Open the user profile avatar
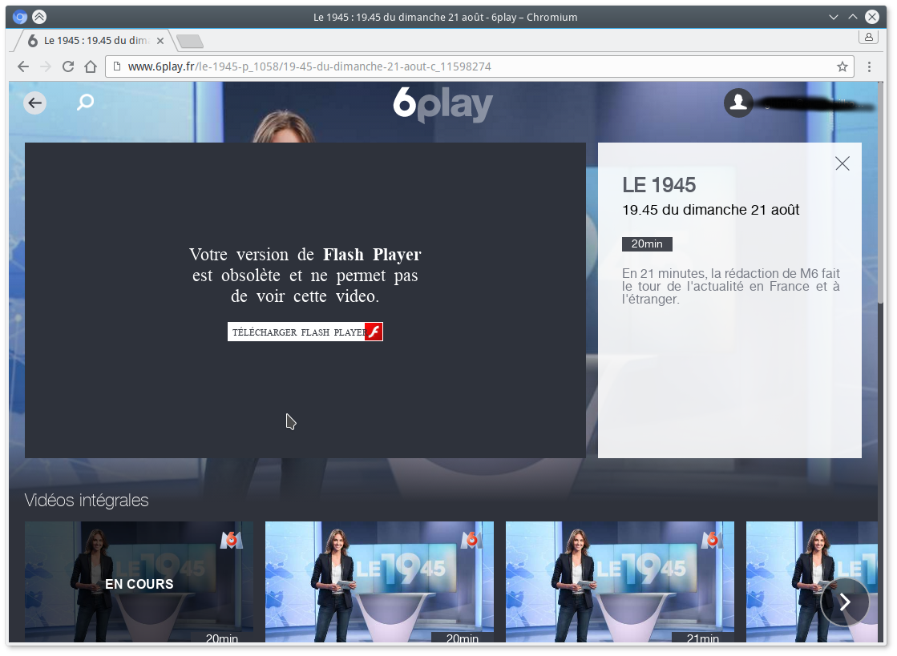The image size is (897, 656). 738,103
